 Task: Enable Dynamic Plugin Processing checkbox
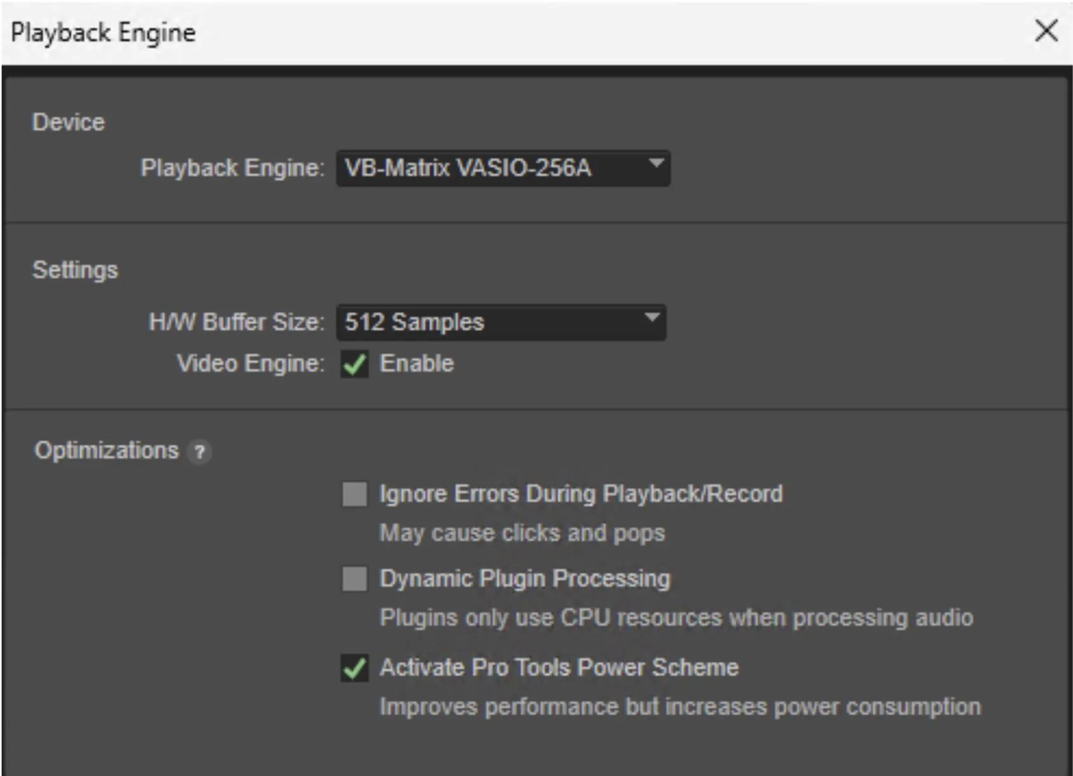[x=354, y=579]
